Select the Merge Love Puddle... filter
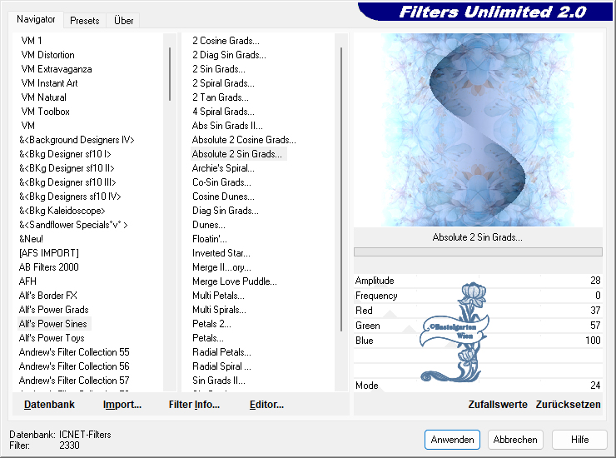Screen dimensions: 616x458 (x=234, y=281)
